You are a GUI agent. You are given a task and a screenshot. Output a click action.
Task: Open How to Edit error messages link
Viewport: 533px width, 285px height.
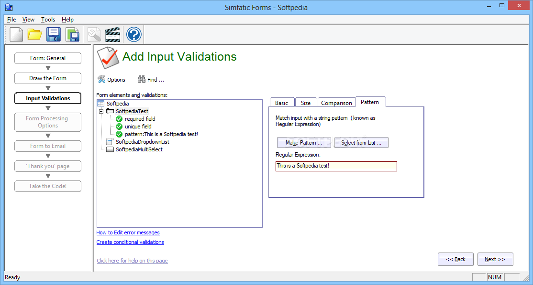point(128,232)
